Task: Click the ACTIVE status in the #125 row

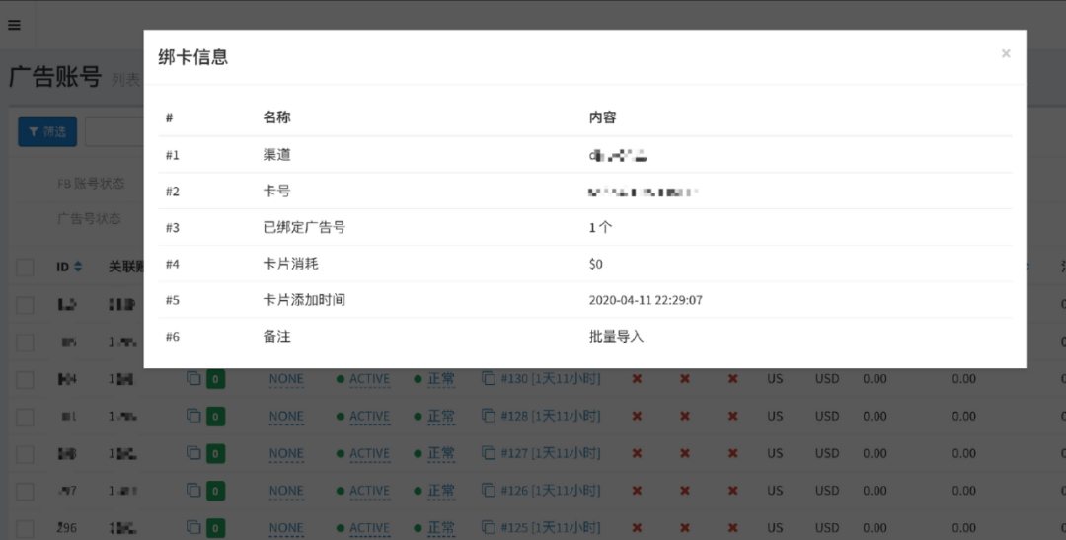Action: 370,528
